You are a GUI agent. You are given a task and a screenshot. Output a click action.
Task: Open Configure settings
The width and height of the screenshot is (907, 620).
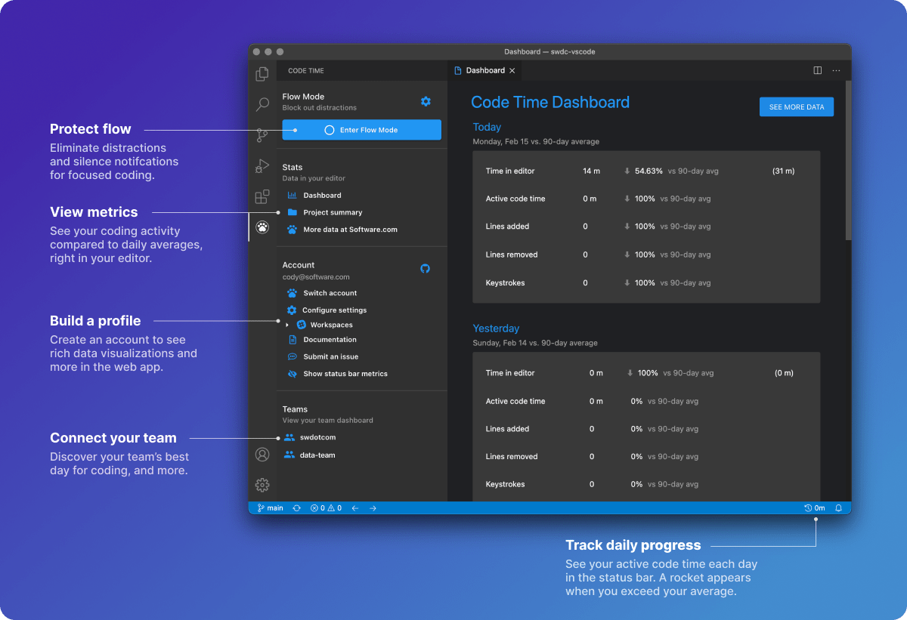(x=334, y=310)
